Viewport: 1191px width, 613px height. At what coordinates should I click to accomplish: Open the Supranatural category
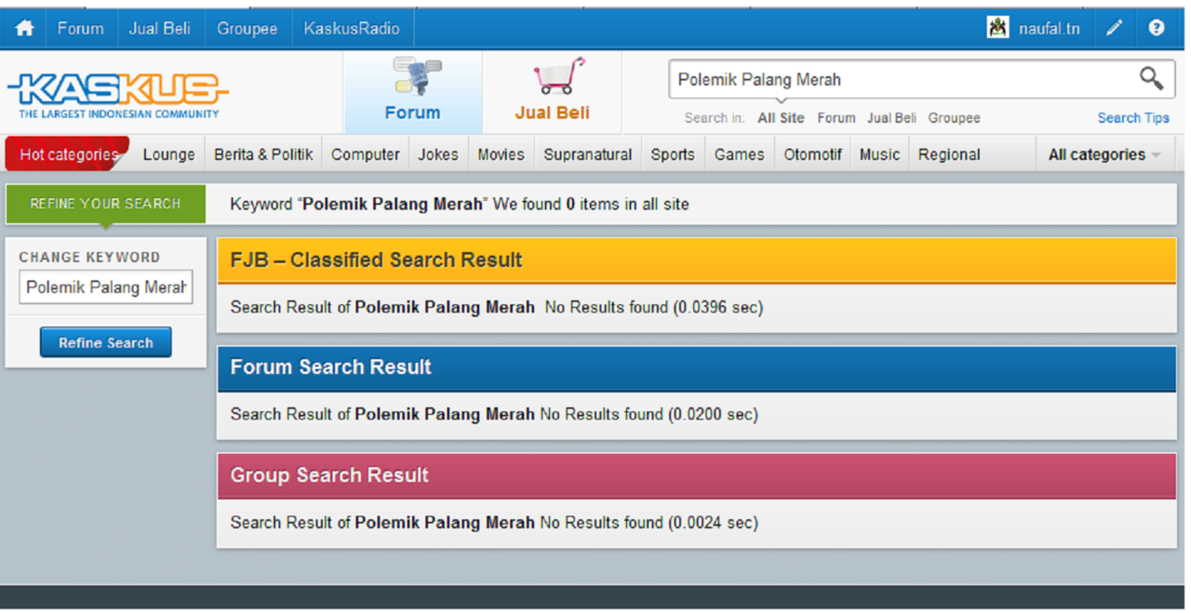click(x=588, y=154)
